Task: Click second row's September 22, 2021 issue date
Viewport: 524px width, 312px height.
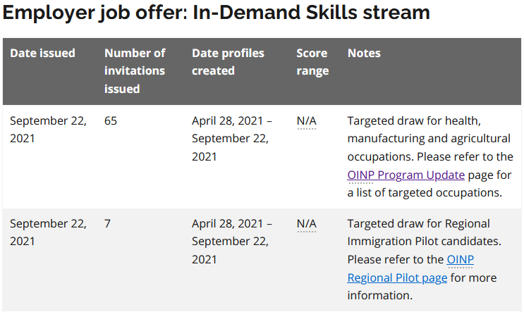Action: click(x=48, y=232)
